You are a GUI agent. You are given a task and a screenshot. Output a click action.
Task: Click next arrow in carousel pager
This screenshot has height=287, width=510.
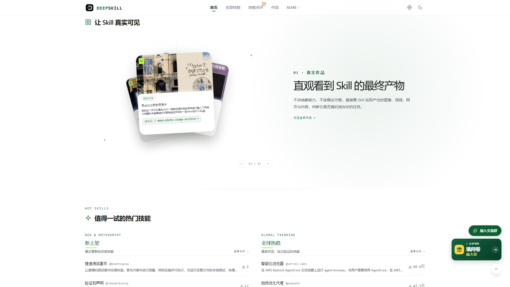tap(268, 164)
